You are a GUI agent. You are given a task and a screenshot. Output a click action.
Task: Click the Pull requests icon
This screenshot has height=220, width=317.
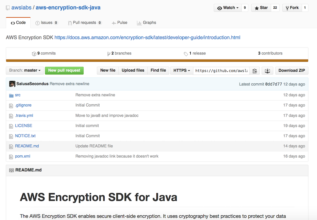pyautogui.click(x=70, y=23)
